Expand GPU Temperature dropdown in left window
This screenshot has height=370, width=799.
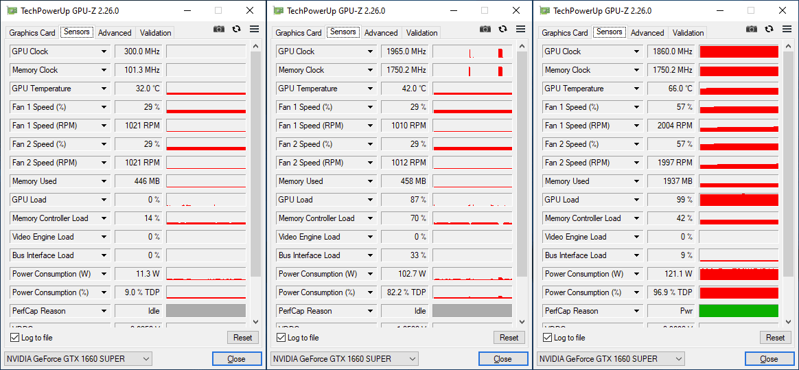coord(104,89)
